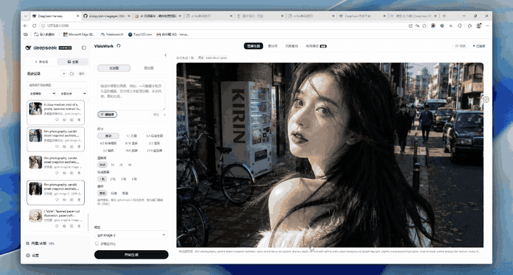Open the second top navigation tab (素材库)
513x275 pixels.
pos(272,46)
